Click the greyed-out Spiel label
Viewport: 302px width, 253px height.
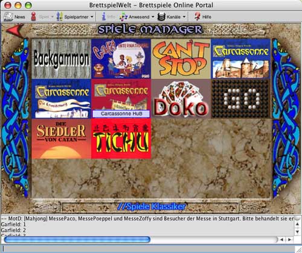(x=43, y=17)
